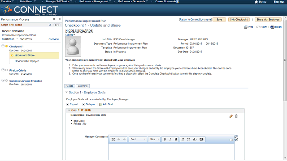The width and height of the screenshot is (287, 161).
Task: Collapse the Goal 1: IT Skills panel
Action: click(x=69, y=110)
